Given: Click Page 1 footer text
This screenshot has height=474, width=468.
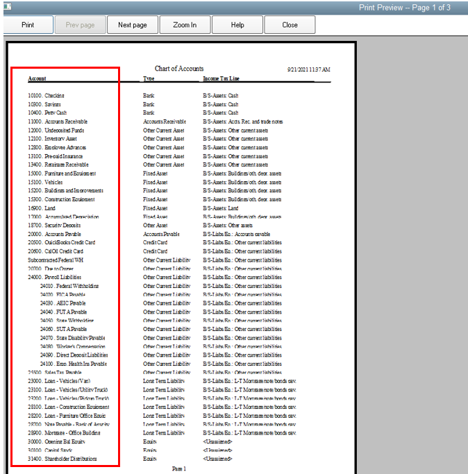Looking at the screenshot, I should [179, 469].
